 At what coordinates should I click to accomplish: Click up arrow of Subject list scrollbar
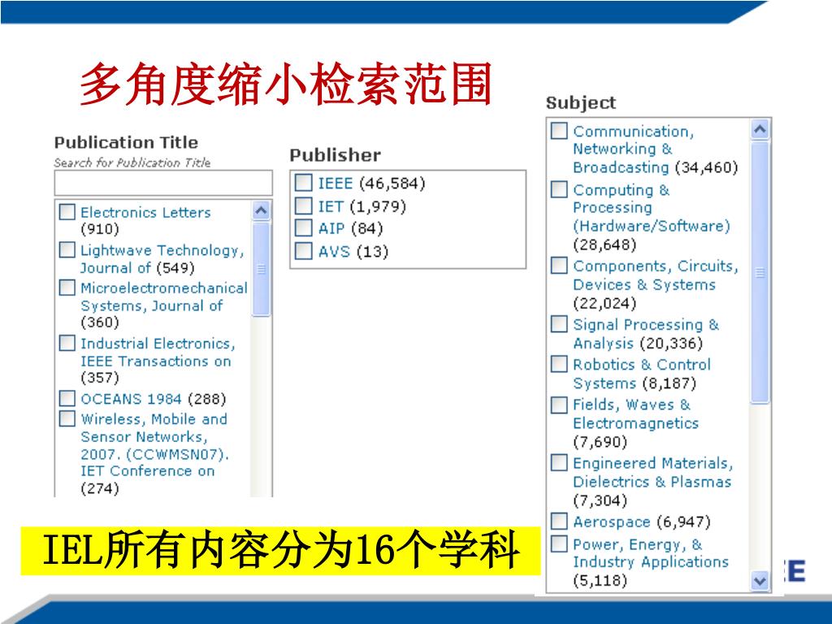pos(760,129)
